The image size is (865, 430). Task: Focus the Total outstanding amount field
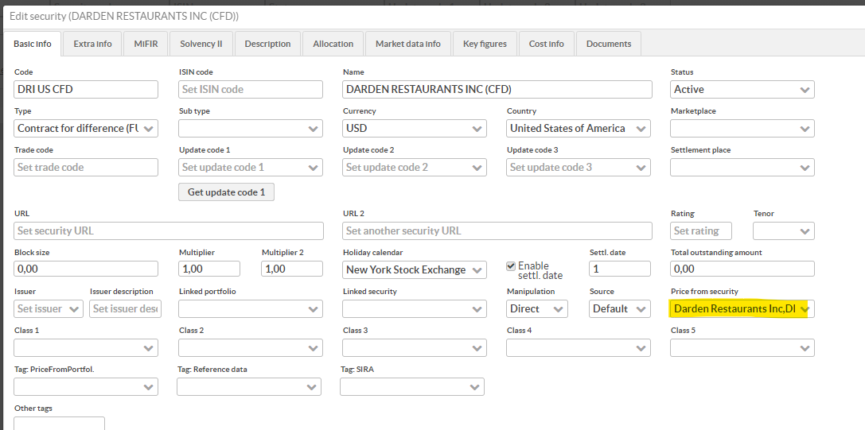click(x=742, y=269)
